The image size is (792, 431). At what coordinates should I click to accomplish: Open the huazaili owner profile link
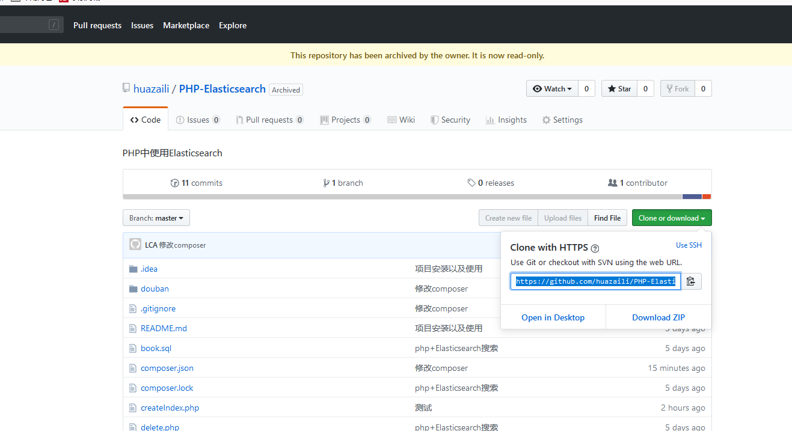point(151,89)
